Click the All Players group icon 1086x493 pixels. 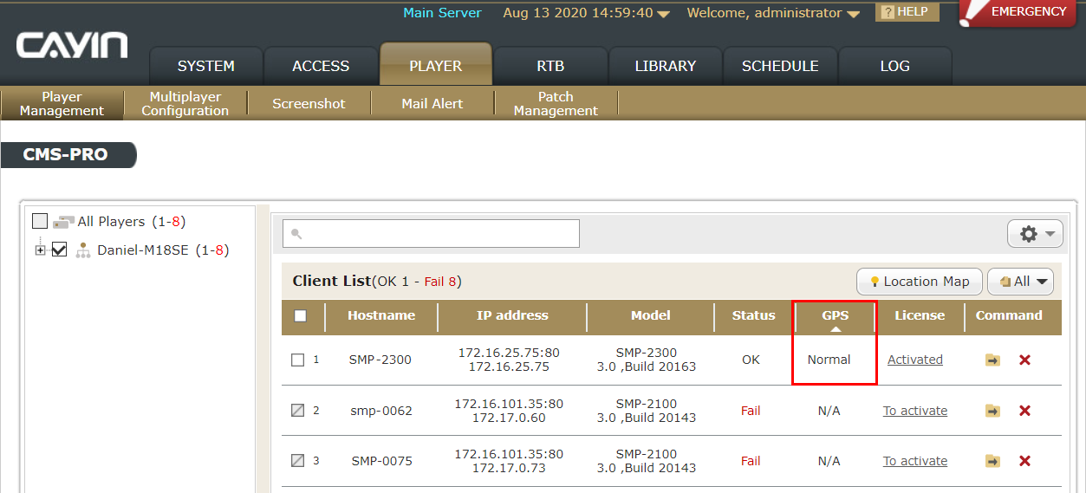(63, 222)
